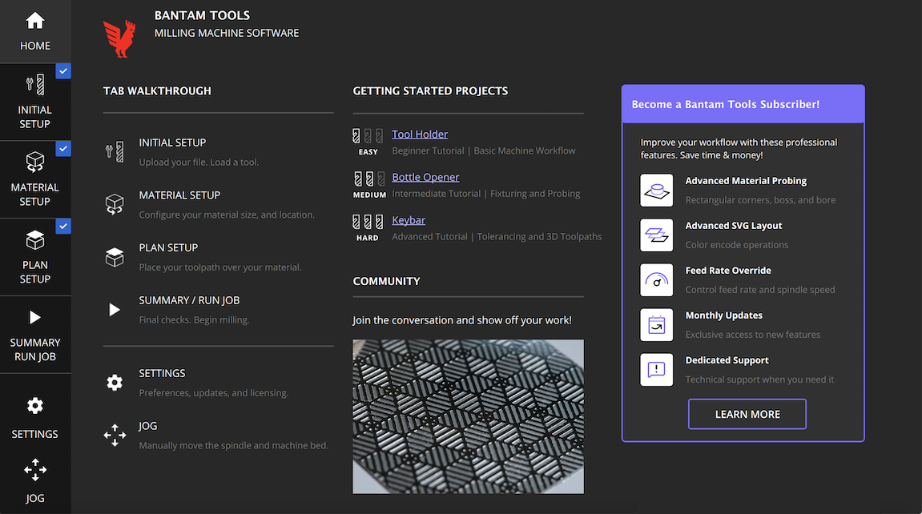Click Plan Setup walkthrough box icon
This screenshot has height=514, width=922.
tap(115, 257)
